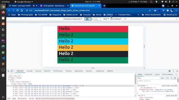Click the viewport height input field
Viewport: 179px width, 100px height.
97,19
